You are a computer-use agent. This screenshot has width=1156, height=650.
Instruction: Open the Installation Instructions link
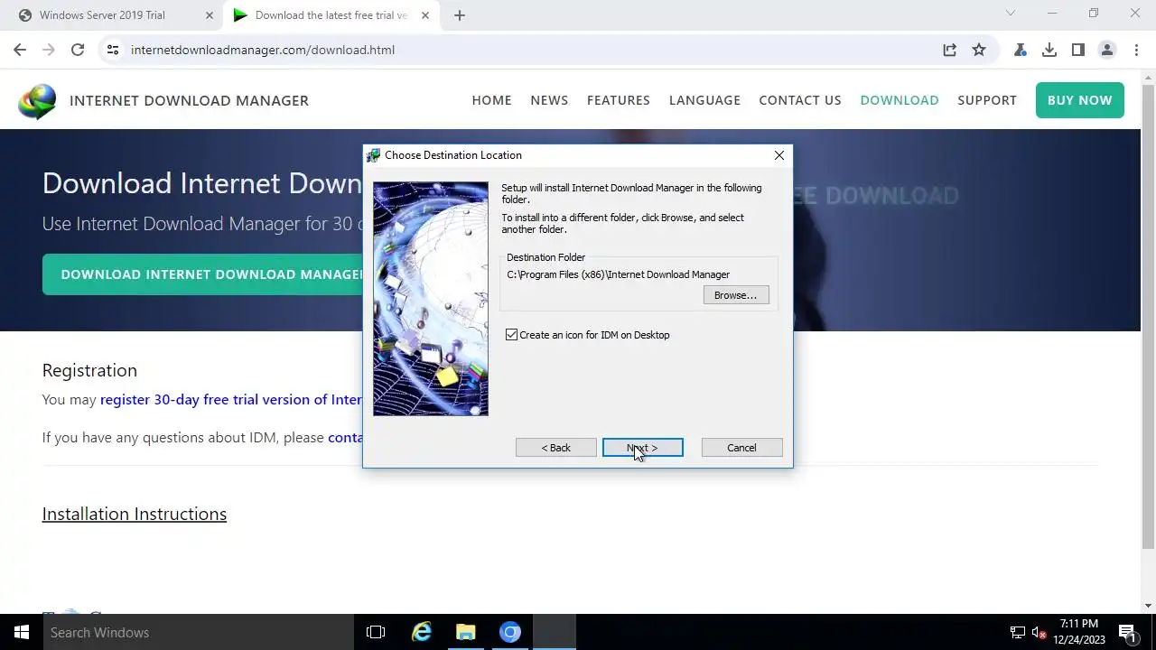coord(135,514)
